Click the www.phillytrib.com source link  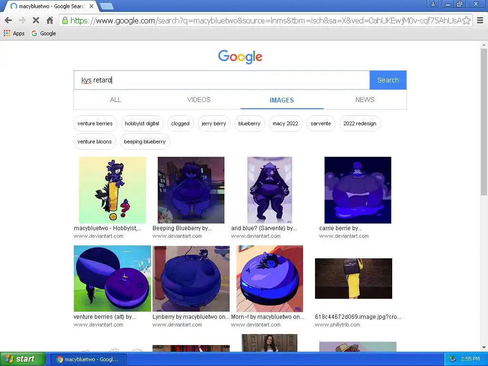pos(337,325)
